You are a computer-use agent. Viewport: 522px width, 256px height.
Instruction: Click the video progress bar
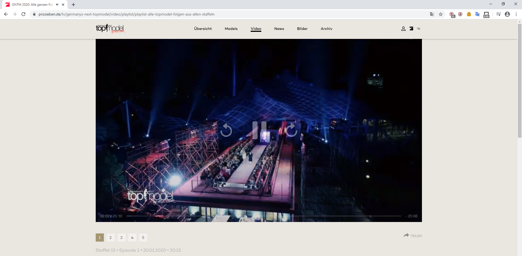264,216
